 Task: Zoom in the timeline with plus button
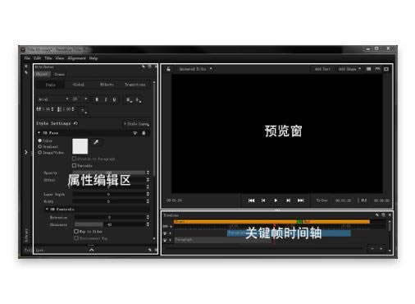point(381,249)
